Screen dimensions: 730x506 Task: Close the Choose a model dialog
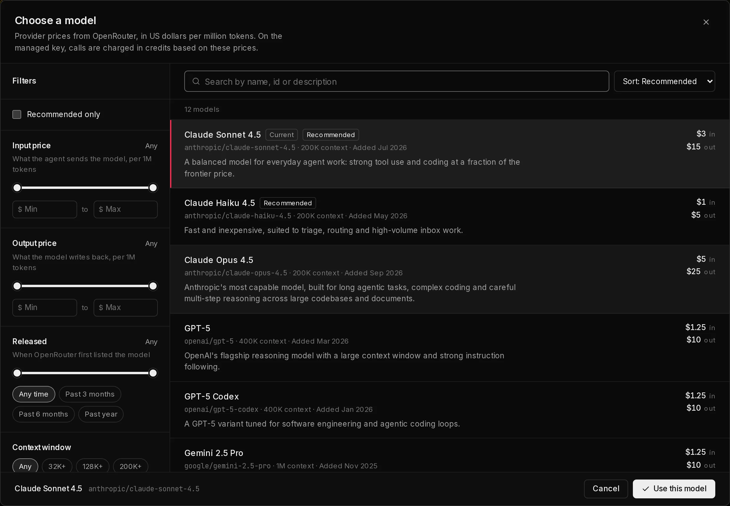[706, 22]
